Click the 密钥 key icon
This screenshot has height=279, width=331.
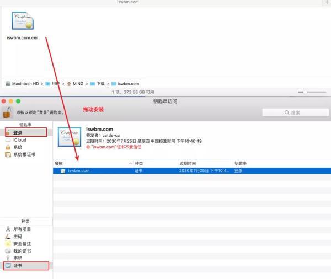click(8, 258)
